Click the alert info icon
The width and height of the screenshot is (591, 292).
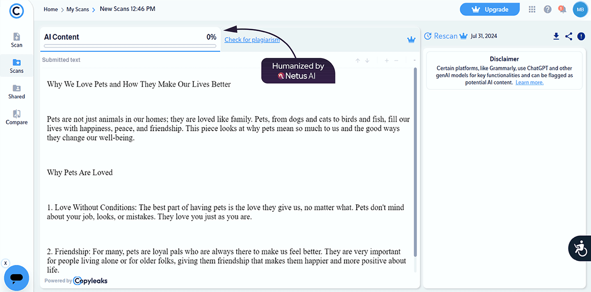pyautogui.click(x=581, y=36)
